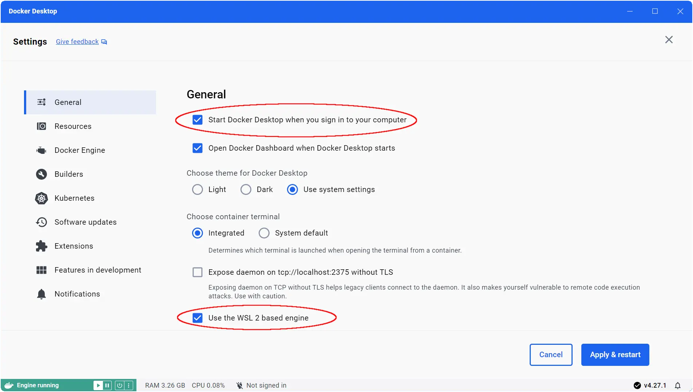
Task: Select Use system settings theme option
Action: coord(292,189)
